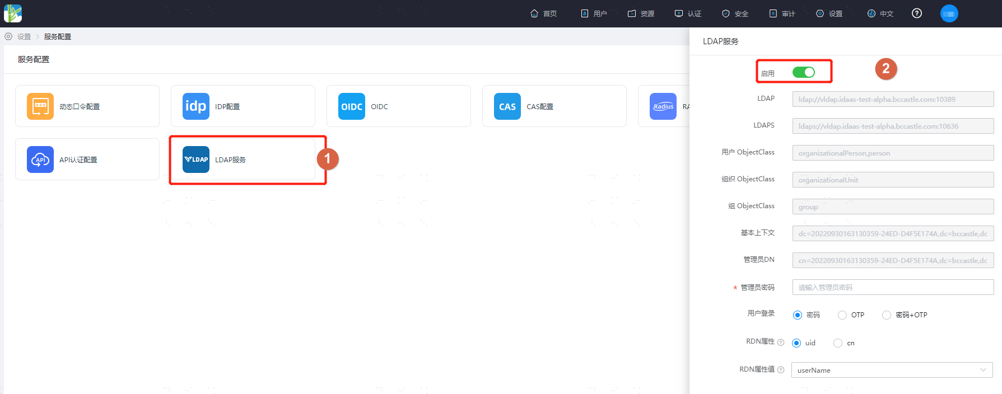Select OTP for user login
The image size is (1002, 394).
(842, 315)
